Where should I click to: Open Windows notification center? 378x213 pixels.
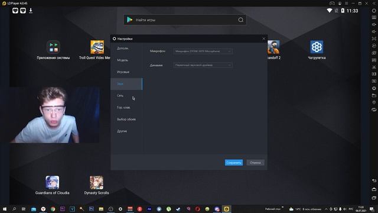[x=372, y=209]
